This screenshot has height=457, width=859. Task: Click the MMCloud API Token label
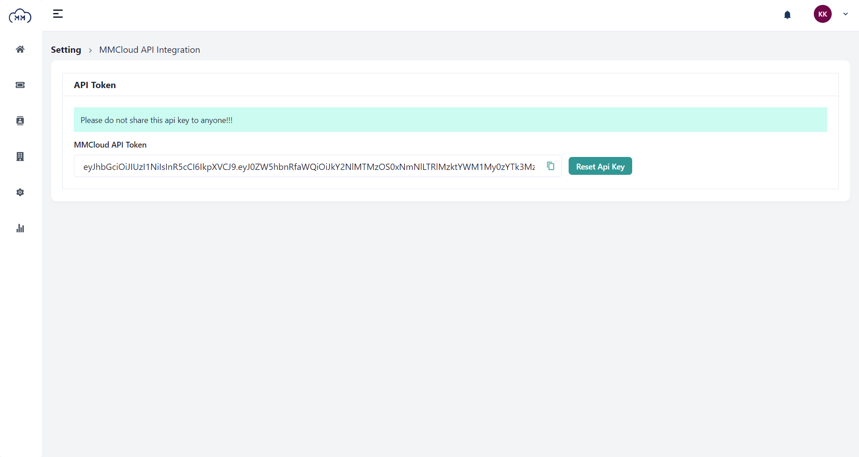coord(110,145)
